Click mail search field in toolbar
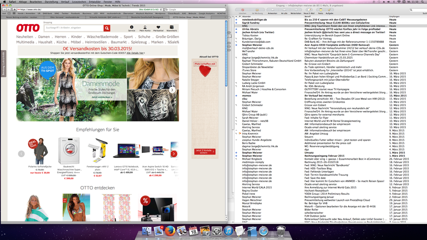The image size is (427, 240). tap(418, 10)
